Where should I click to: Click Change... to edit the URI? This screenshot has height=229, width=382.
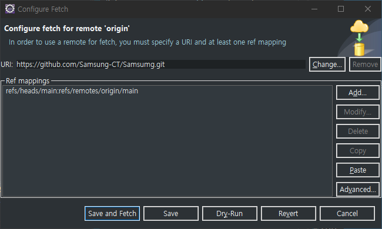327,65
